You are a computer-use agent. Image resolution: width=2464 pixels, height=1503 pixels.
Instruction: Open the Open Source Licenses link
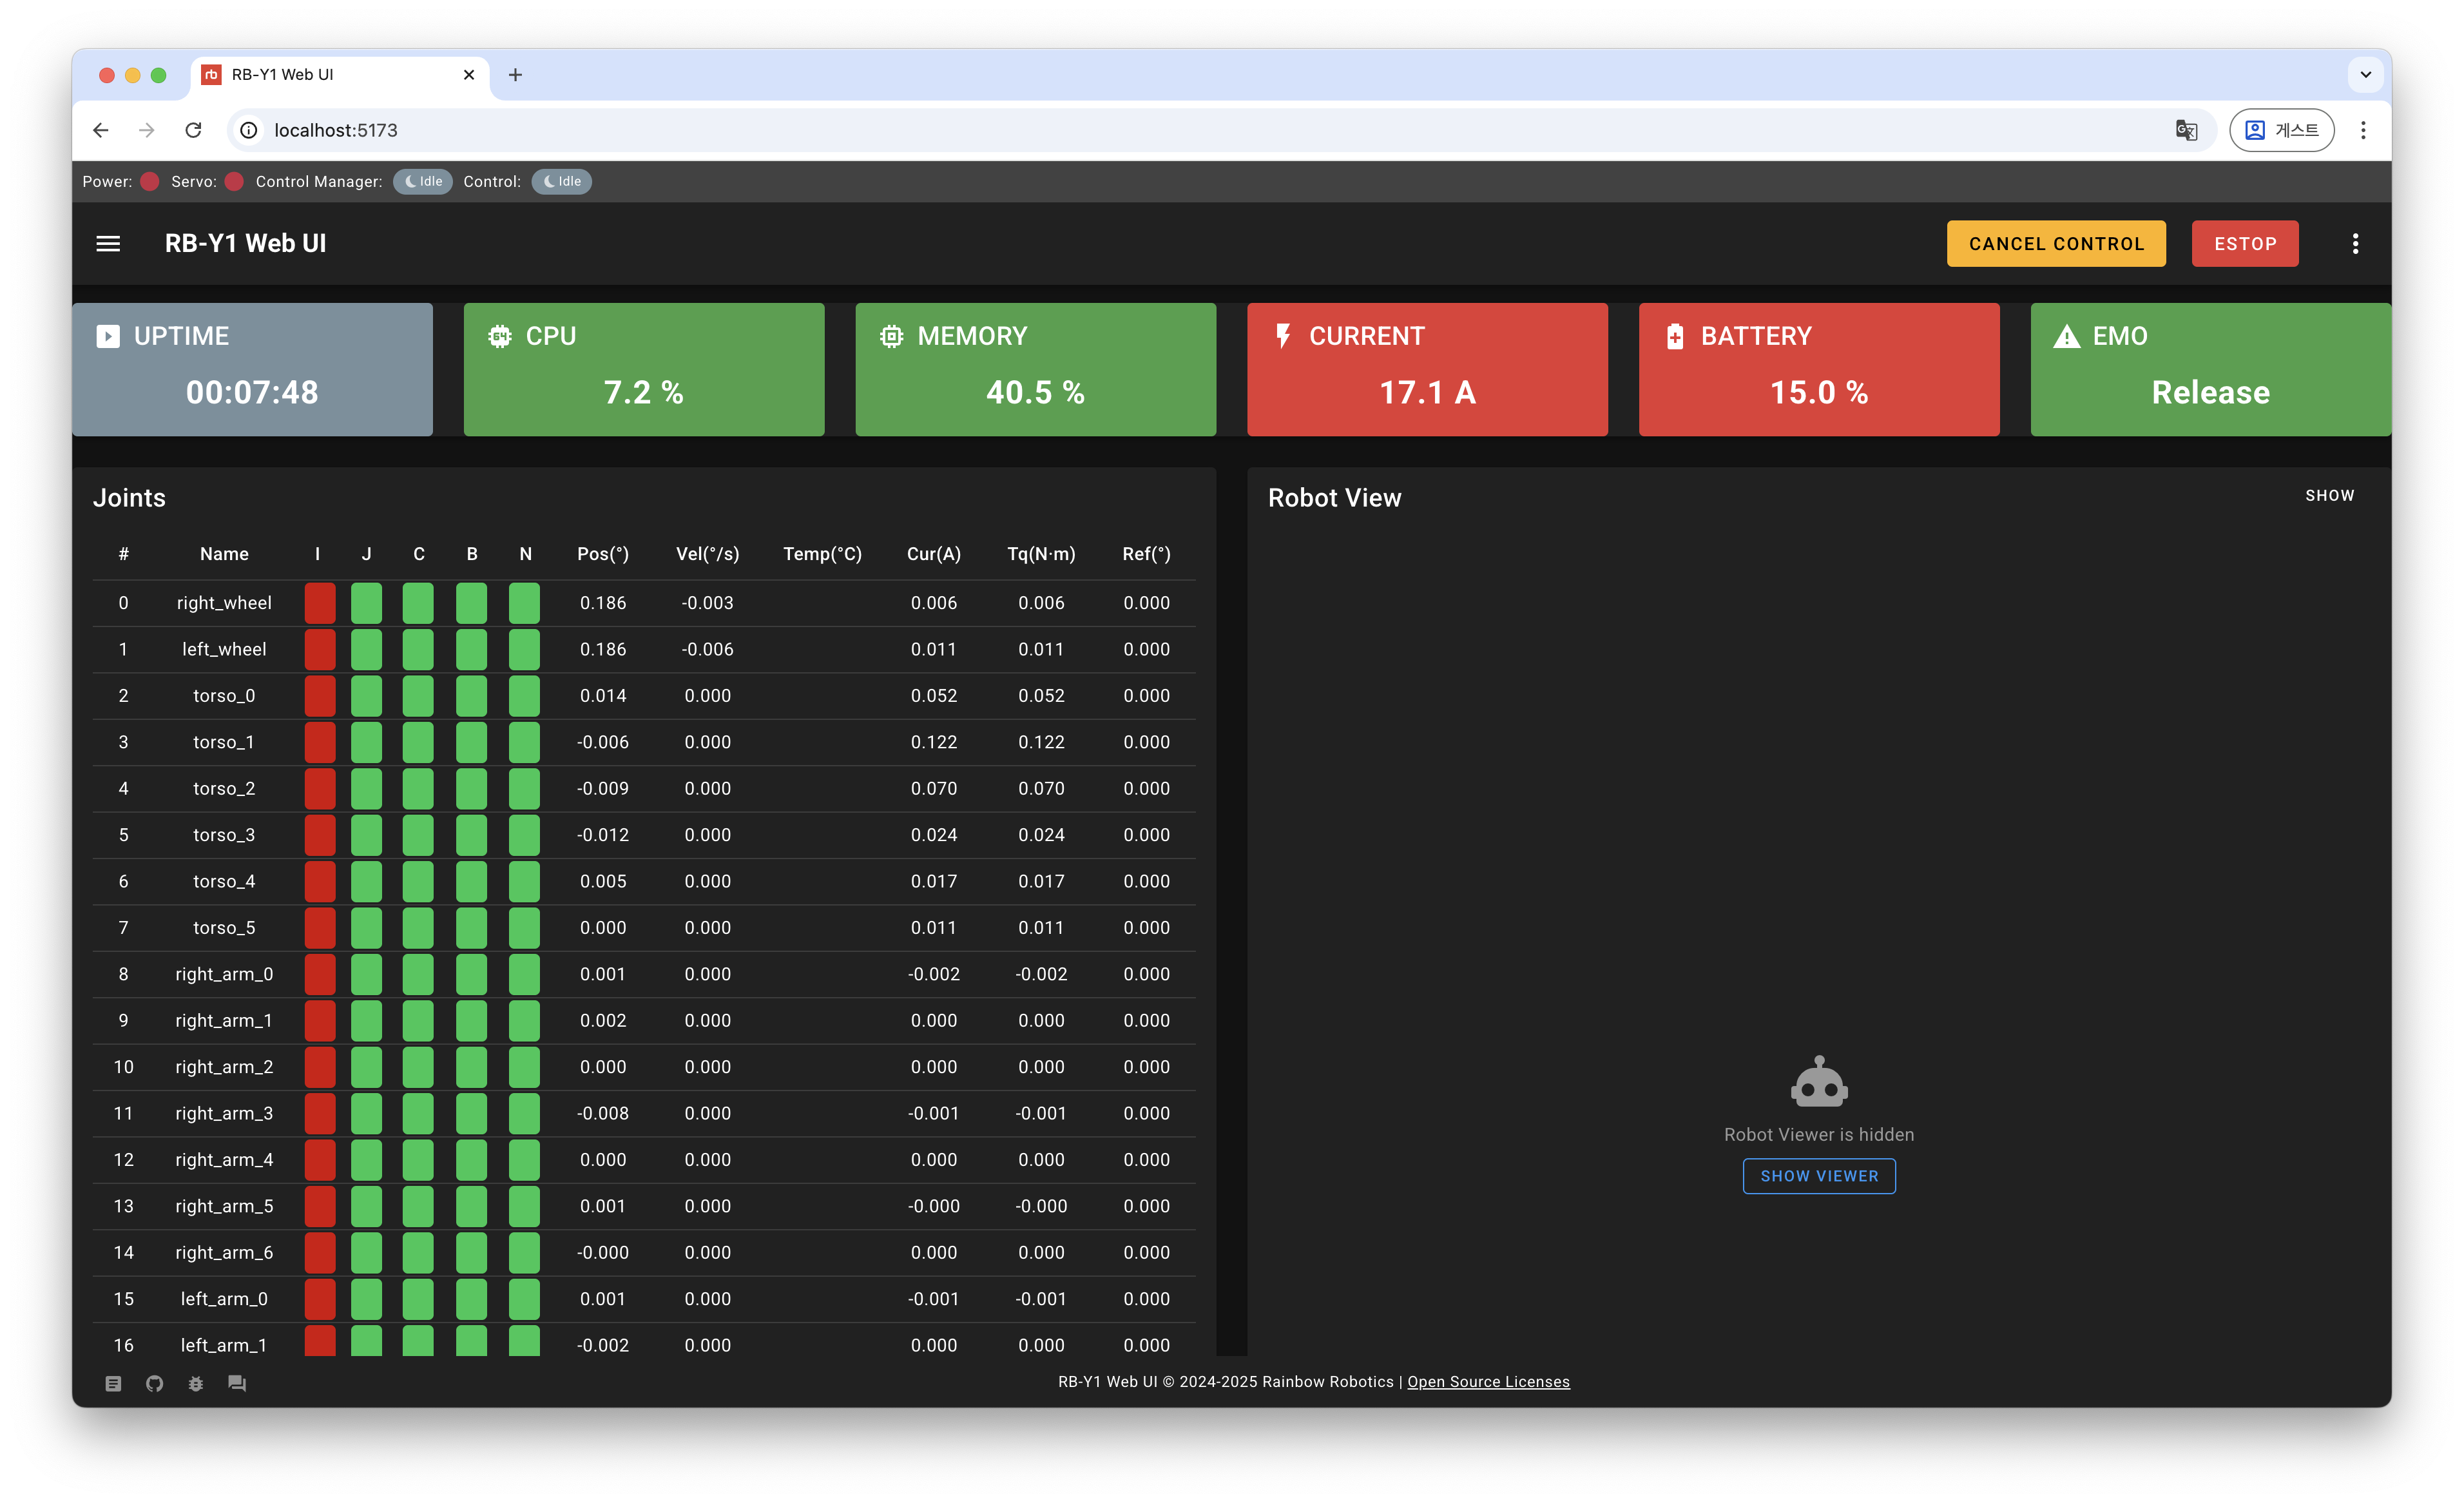[x=1488, y=1381]
